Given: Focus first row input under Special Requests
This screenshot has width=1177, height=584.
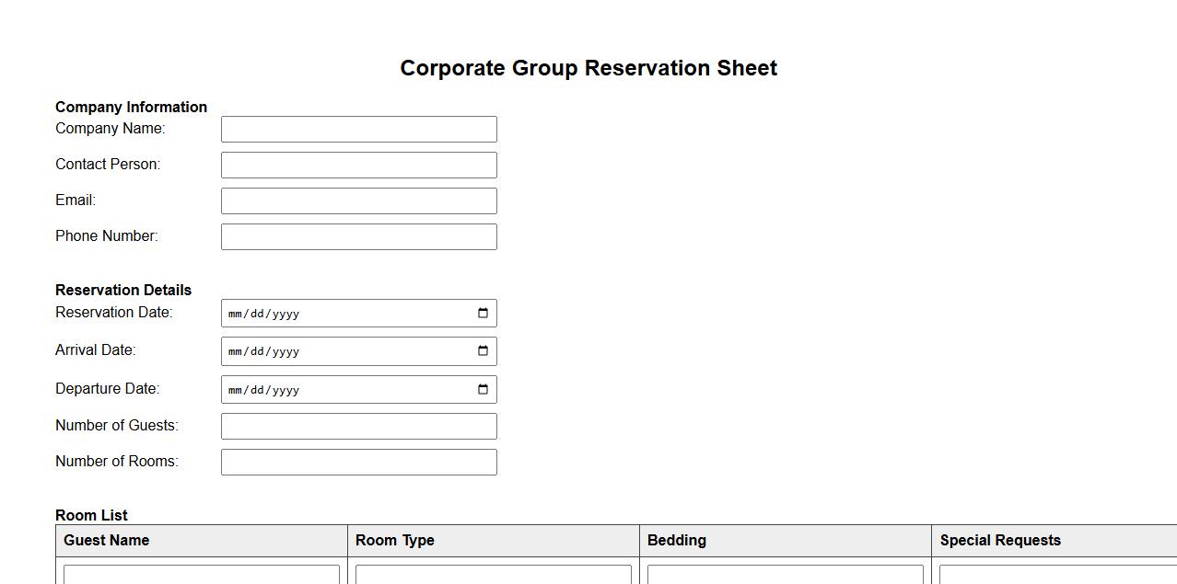Looking at the screenshot, I should (1057, 575).
